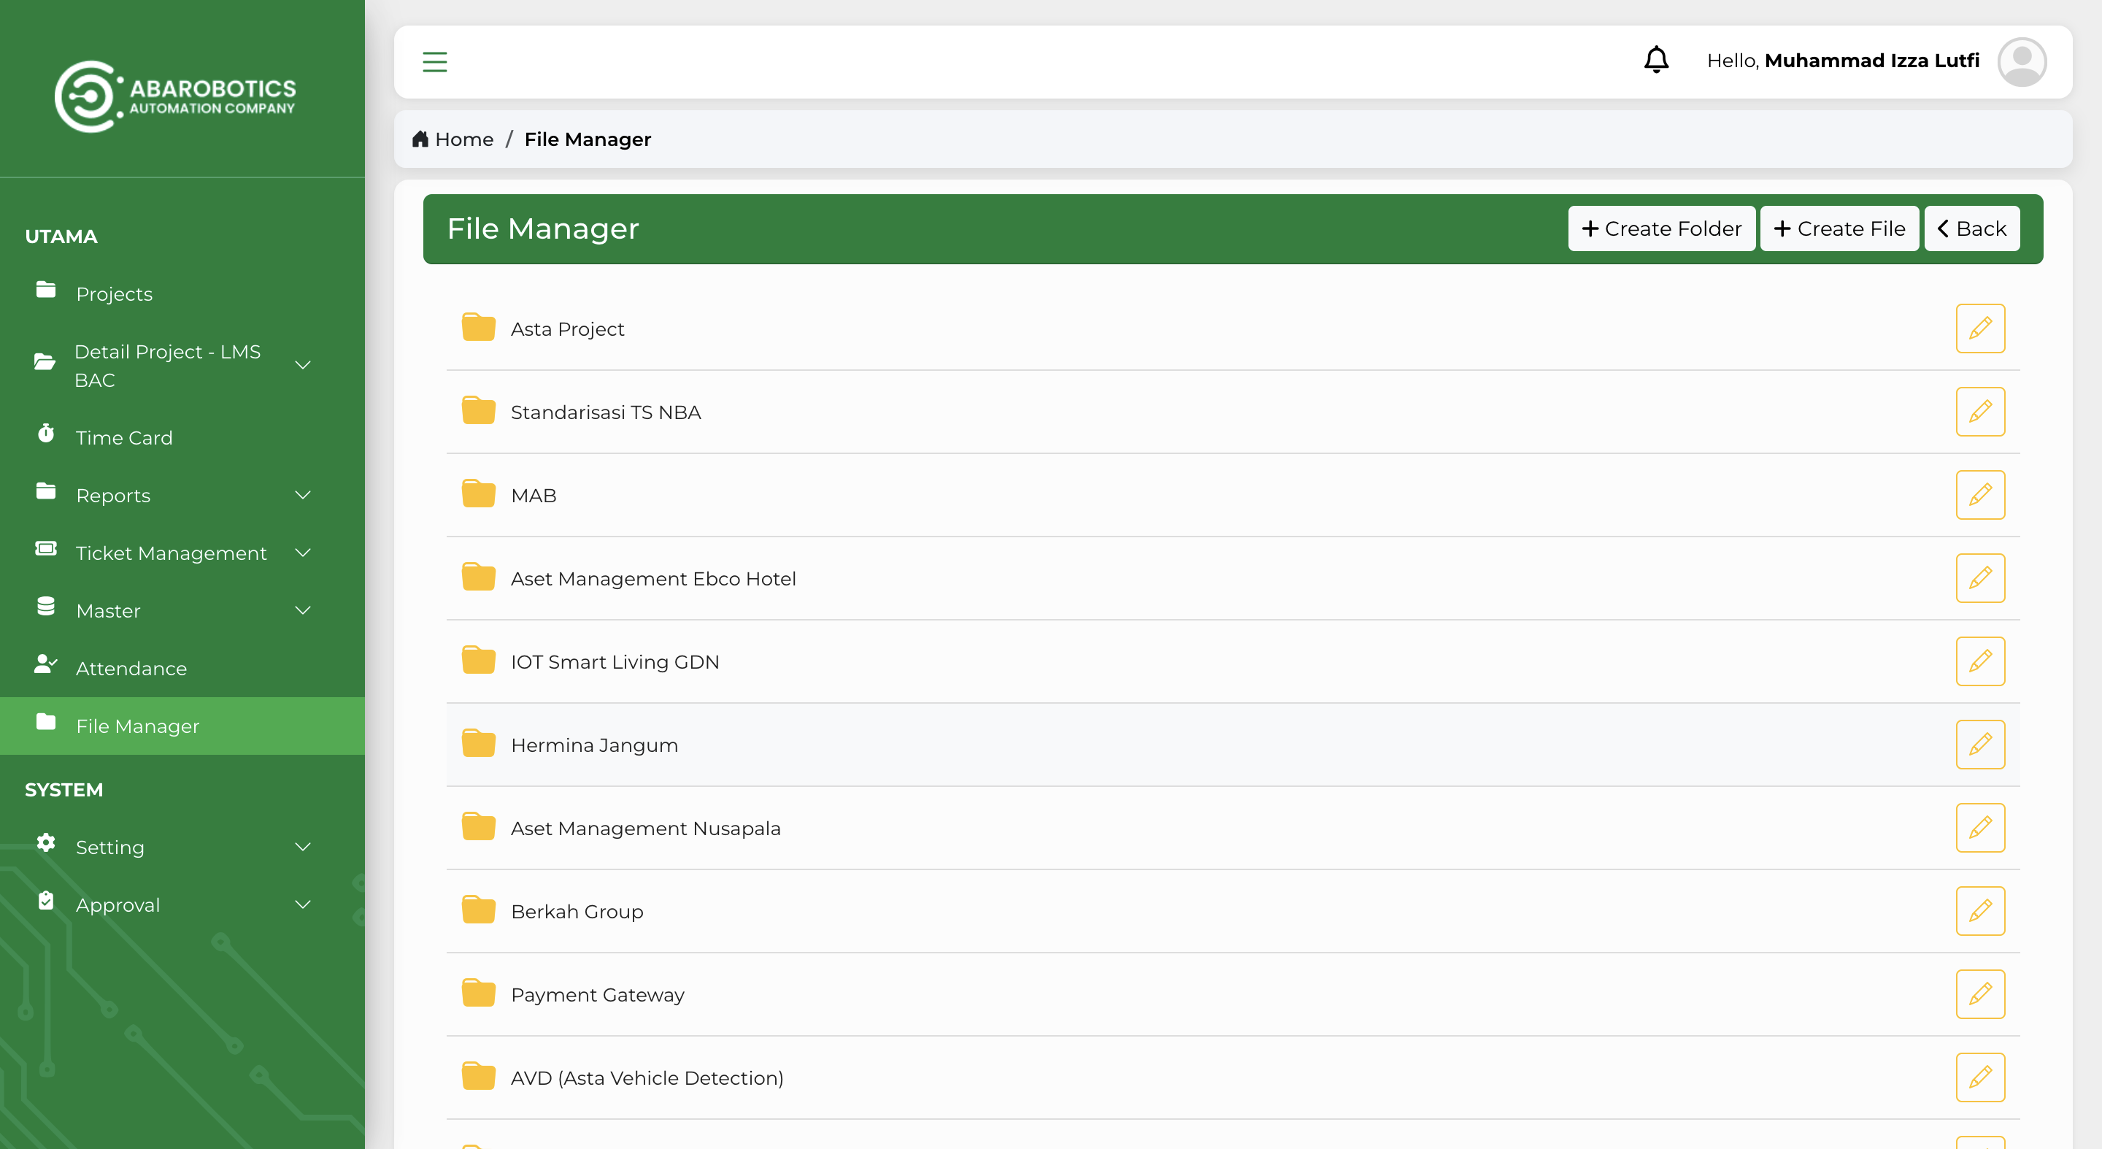Image resolution: width=2102 pixels, height=1149 pixels.
Task: Click the Back button
Action: coord(1971,228)
